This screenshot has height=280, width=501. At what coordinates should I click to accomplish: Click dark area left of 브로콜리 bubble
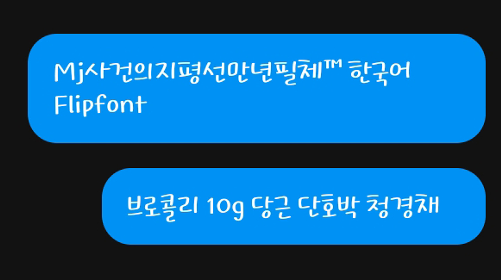pyautogui.click(x=51, y=206)
